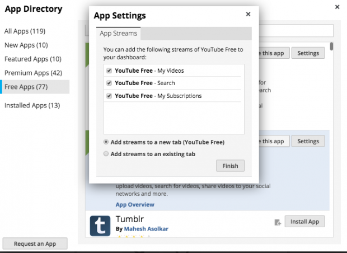Close the App Settings dialog
Image resolution: width=347 pixels, height=253 pixels.
[248, 14]
